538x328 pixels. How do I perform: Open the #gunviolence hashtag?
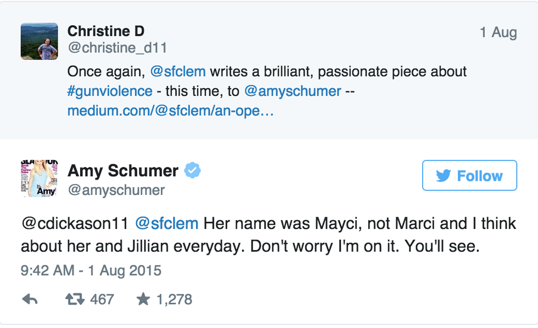110,91
